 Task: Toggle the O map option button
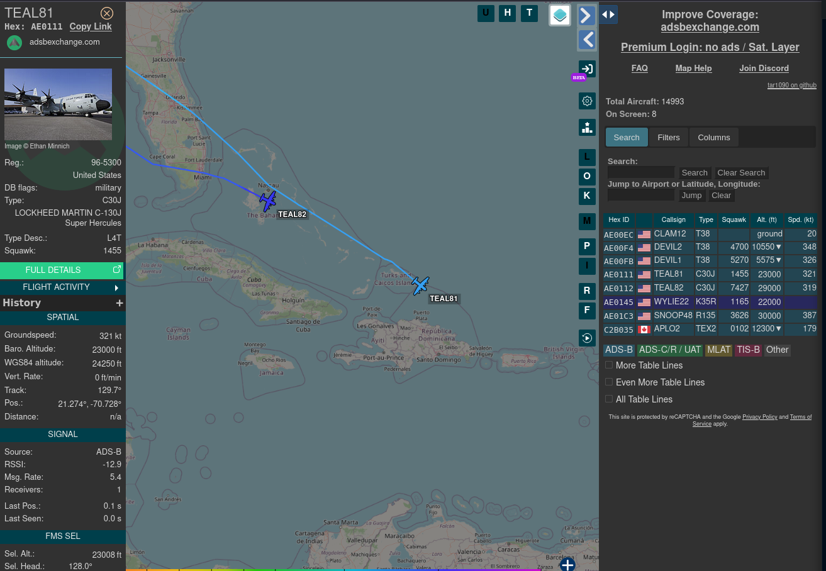(587, 177)
